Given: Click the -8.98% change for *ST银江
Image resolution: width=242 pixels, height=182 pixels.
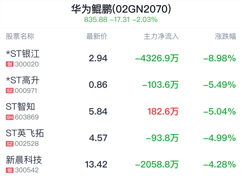Looking at the screenshot, I should tap(219, 58).
